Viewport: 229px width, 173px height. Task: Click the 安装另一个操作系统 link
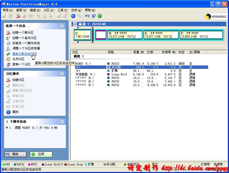point(26,43)
